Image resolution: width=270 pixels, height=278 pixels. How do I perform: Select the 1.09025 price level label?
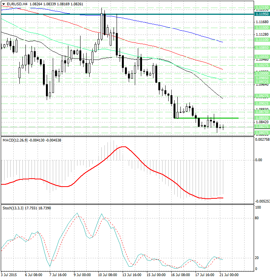(262, 104)
